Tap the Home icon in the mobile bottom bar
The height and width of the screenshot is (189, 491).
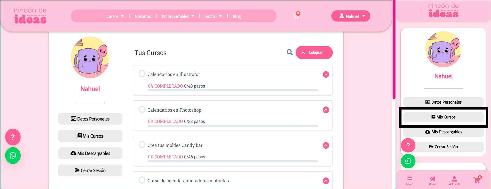pyautogui.click(x=432, y=180)
